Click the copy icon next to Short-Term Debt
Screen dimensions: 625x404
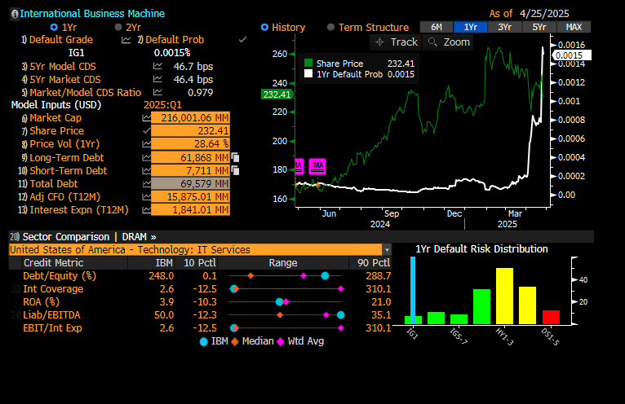pos(235,171)
